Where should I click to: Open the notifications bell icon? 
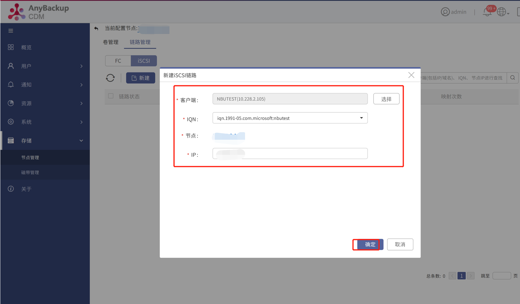(487, 12)
